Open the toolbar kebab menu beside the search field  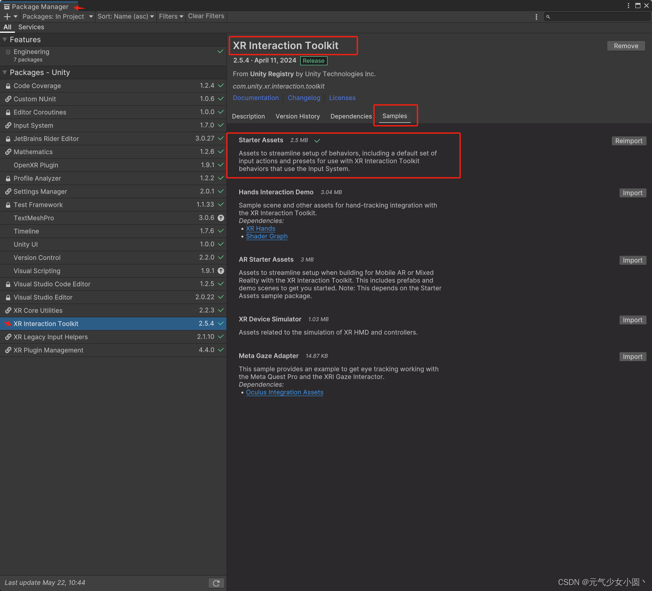[536, 17]
